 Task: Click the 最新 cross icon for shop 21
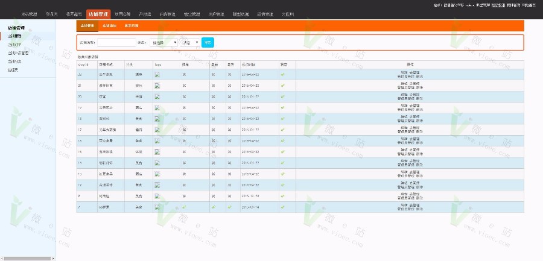(214, 86)
